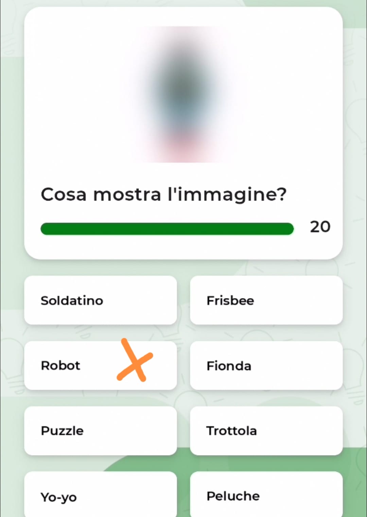Tap the Puzzle answer button
Viewport: 367px width, 517px height.
click(100, 431)
